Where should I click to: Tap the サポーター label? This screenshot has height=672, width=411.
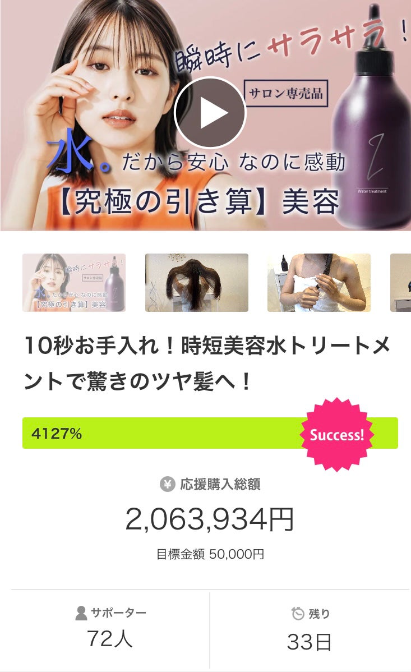pyautogui.click(x=119, y=613)
